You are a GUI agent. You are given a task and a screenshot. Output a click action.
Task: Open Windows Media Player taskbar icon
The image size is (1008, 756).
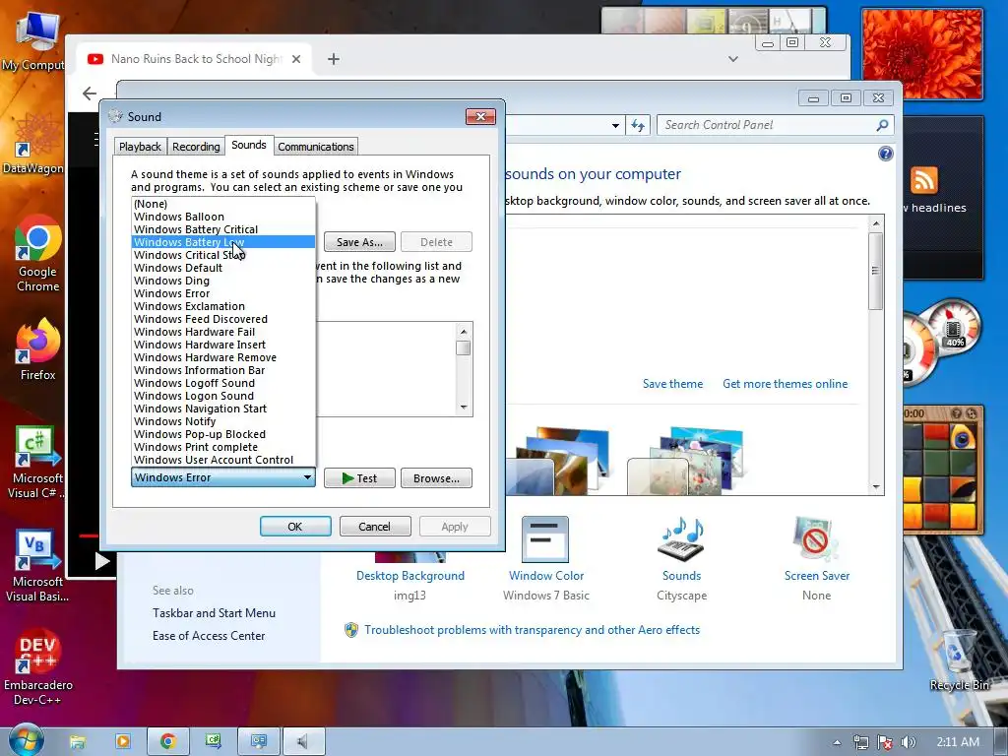click(123, 742)
